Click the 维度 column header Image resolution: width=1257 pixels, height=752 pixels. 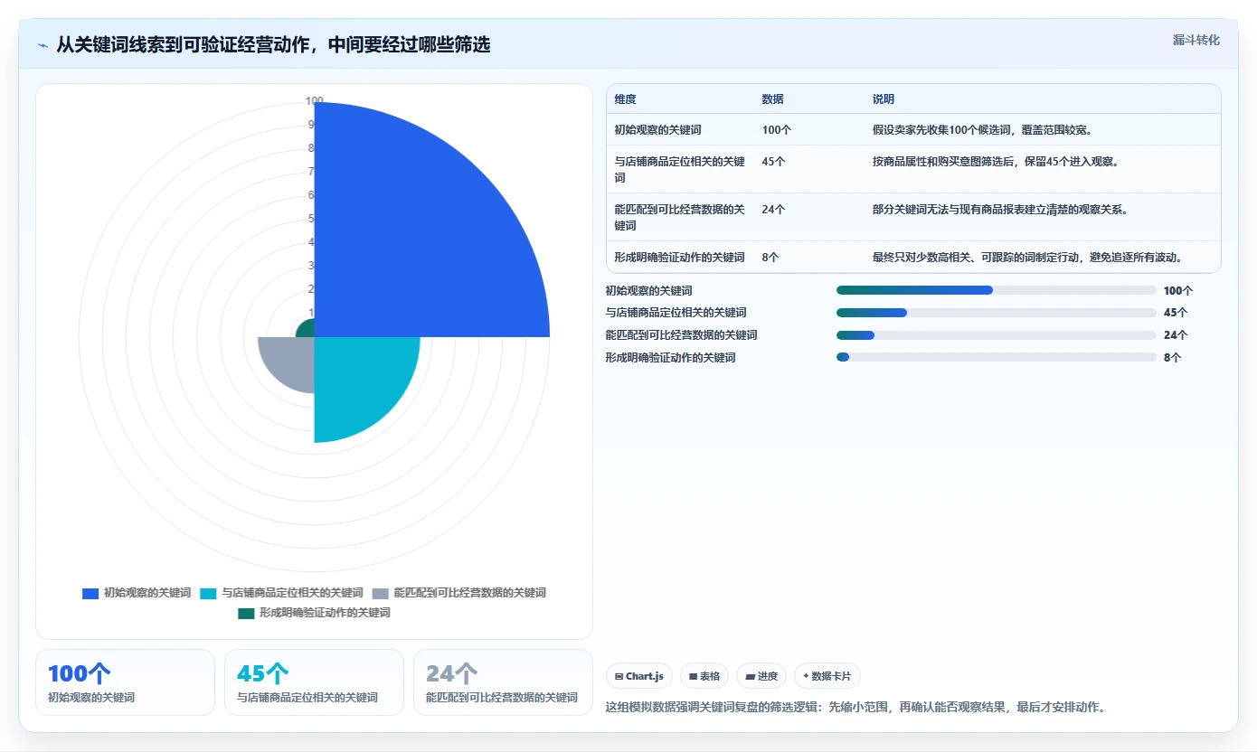click(x=625, y=99)
